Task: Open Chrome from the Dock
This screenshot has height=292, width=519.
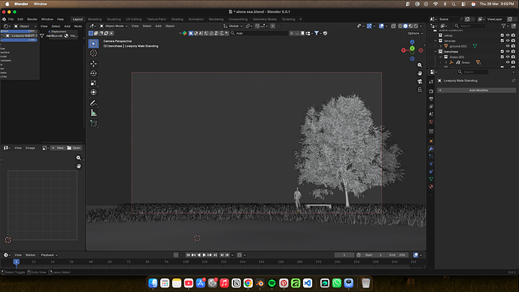Action: click(248, 284)
